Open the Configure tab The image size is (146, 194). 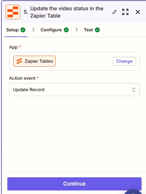click(55, 30)
